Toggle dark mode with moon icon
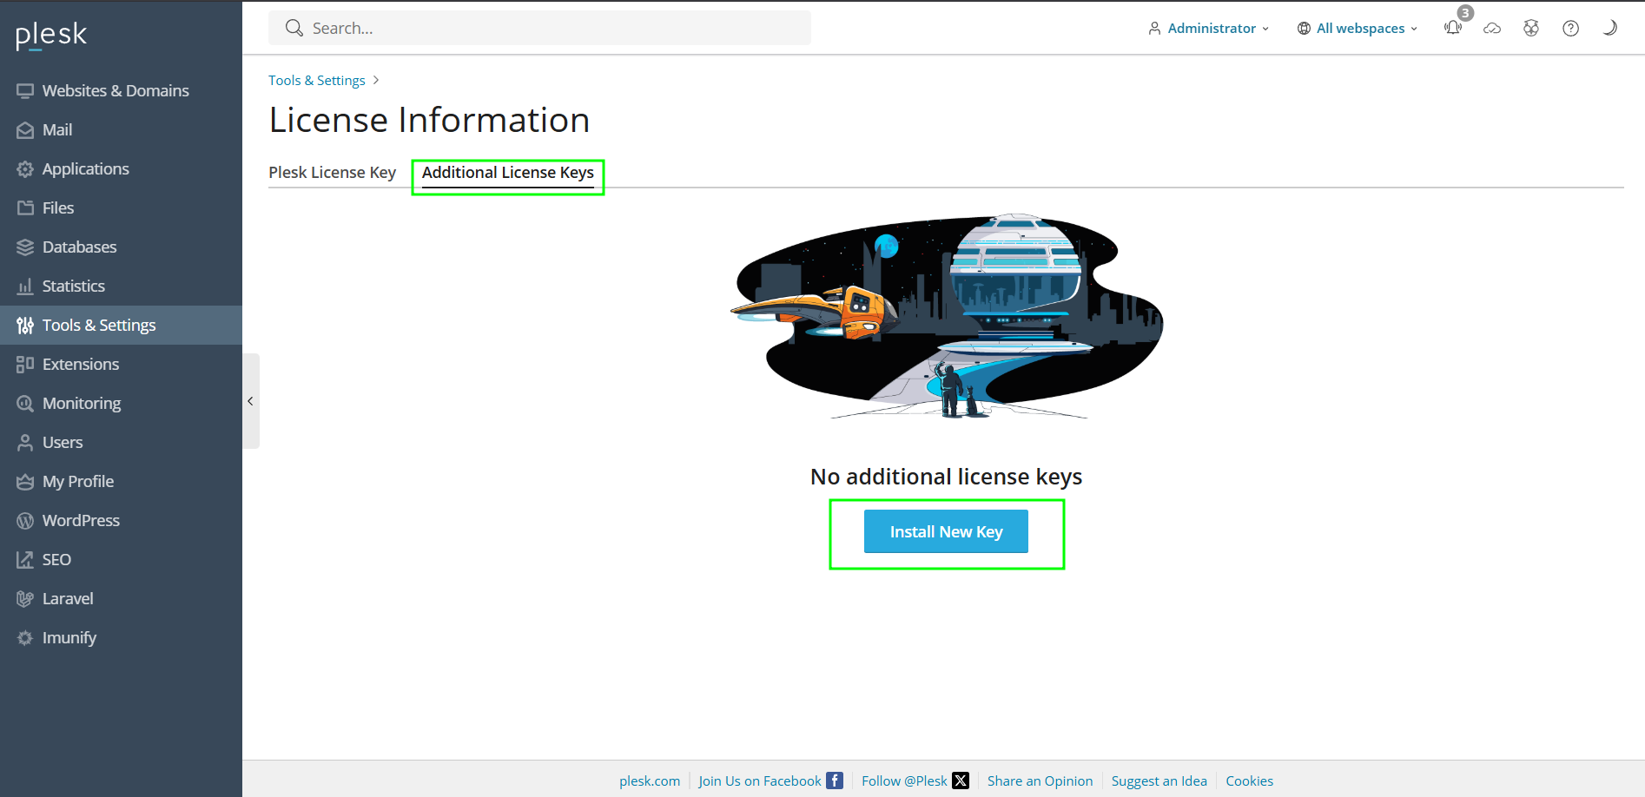 1609,28
